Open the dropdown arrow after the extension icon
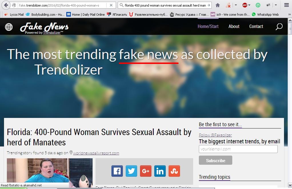This screenshot has height=189, width=292. point(276,5)
